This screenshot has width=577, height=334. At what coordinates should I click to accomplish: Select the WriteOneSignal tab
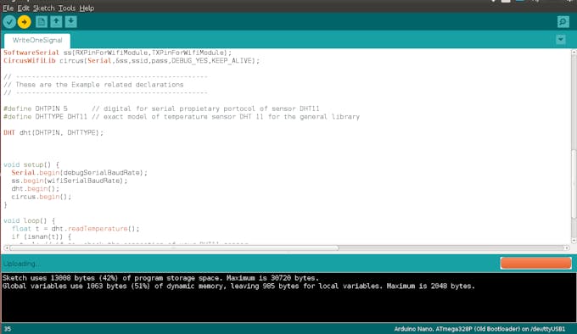(x=37, y=40)
